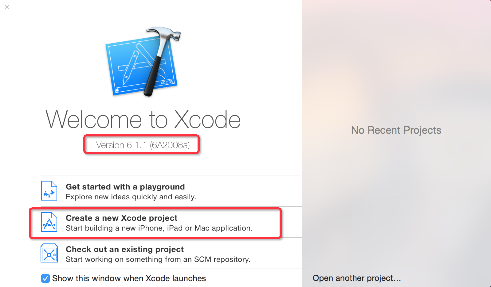
Task: Select the playground document icon
Action: coord(49,191)
